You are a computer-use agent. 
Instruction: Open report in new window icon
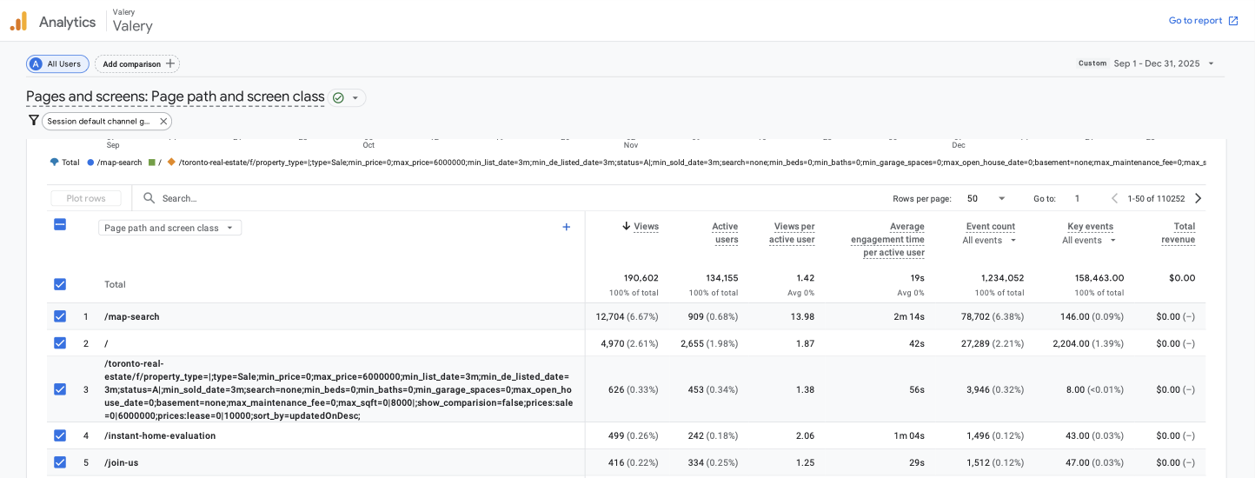tap(1233, 21)
